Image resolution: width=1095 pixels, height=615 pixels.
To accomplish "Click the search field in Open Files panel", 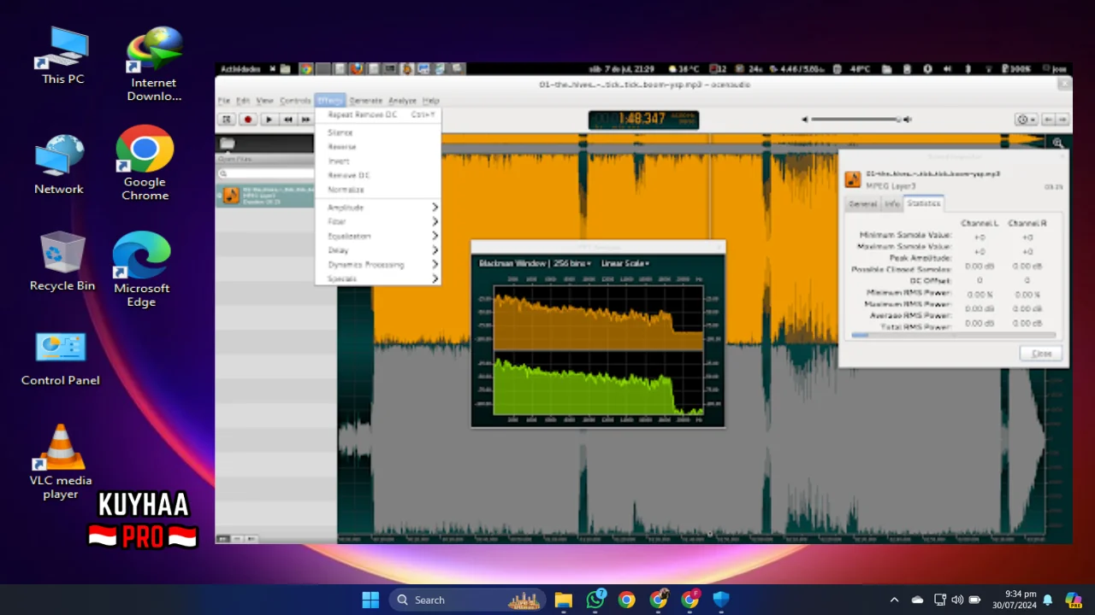I will tap(265, 173).
